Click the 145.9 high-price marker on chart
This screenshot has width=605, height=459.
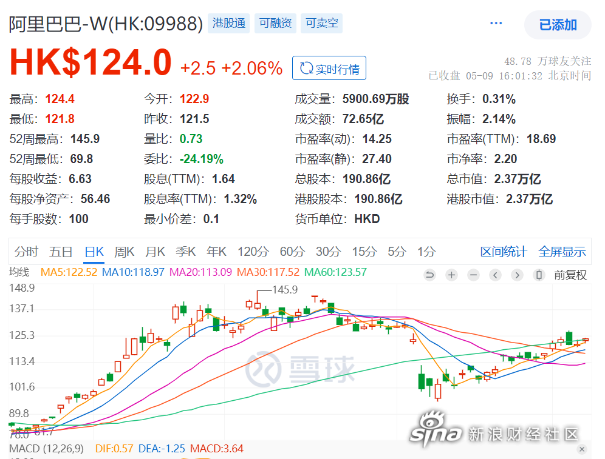pyautogui.click(x=285, y=290)
